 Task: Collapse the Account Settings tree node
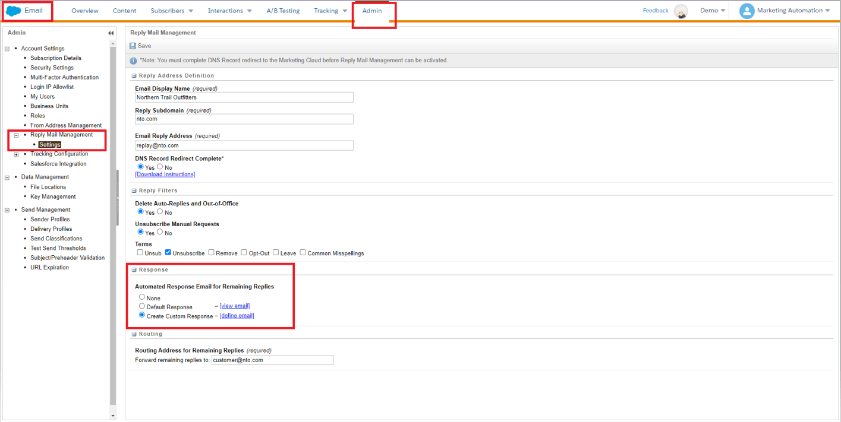click(7, 49)
